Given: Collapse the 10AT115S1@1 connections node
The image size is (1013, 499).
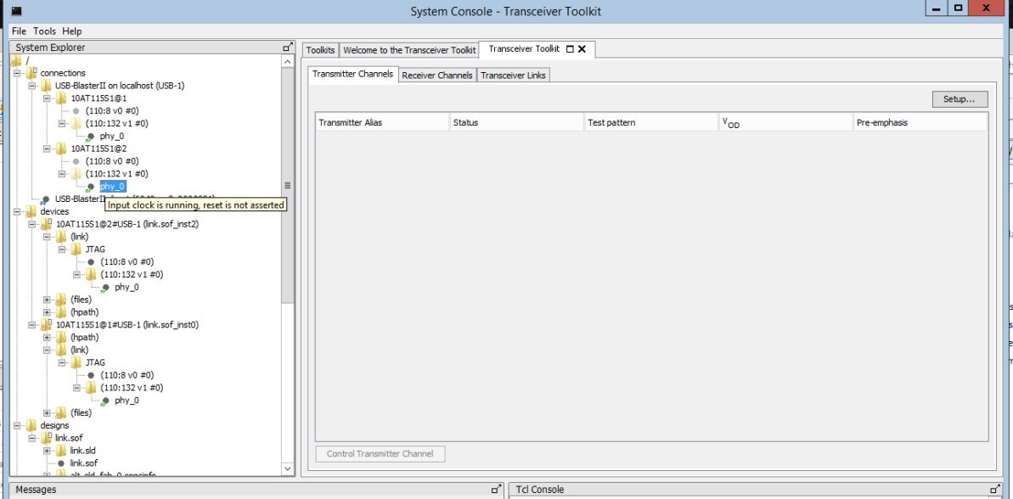Looking at the screenshot, I should tap(47, 98).
